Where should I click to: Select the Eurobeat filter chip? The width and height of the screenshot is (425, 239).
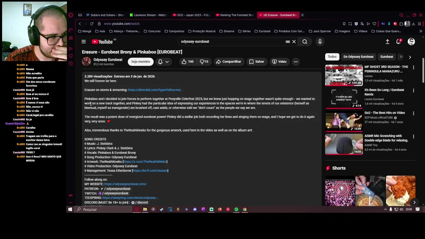click(386, 57)
